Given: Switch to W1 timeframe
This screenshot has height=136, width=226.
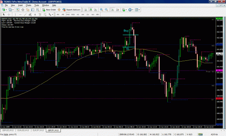Looking at the screenshot, I should pyautogui.click(x=93, y=14).
